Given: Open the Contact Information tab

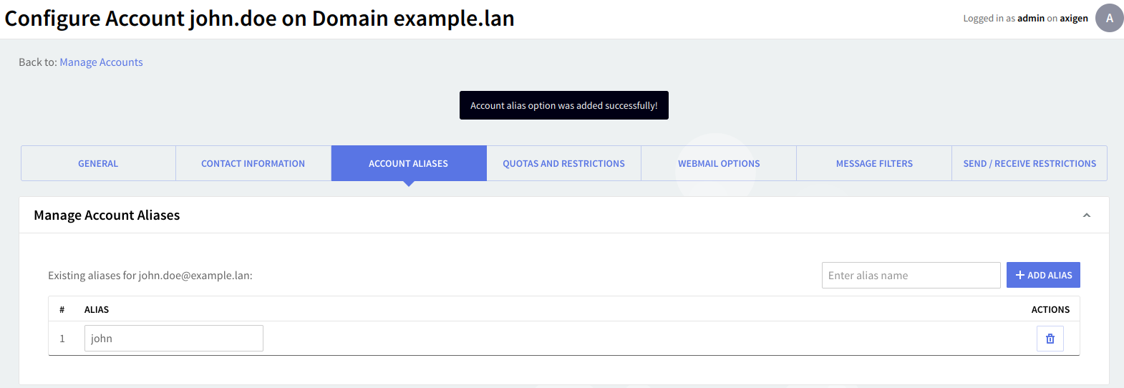Looking at the screenshot, I should click(253, 163).
